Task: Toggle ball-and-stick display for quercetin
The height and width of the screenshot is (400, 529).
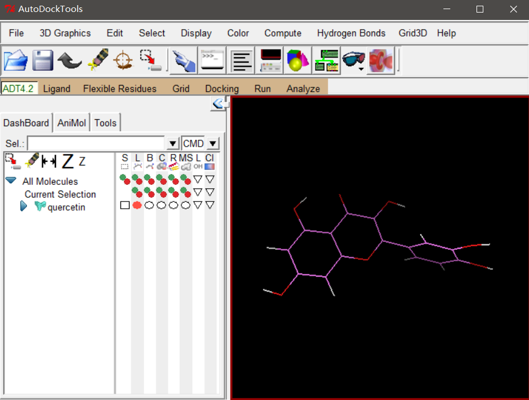Action: pos(149,205)
